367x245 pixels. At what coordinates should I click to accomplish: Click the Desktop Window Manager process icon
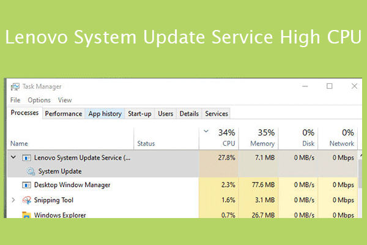point(26,185)
